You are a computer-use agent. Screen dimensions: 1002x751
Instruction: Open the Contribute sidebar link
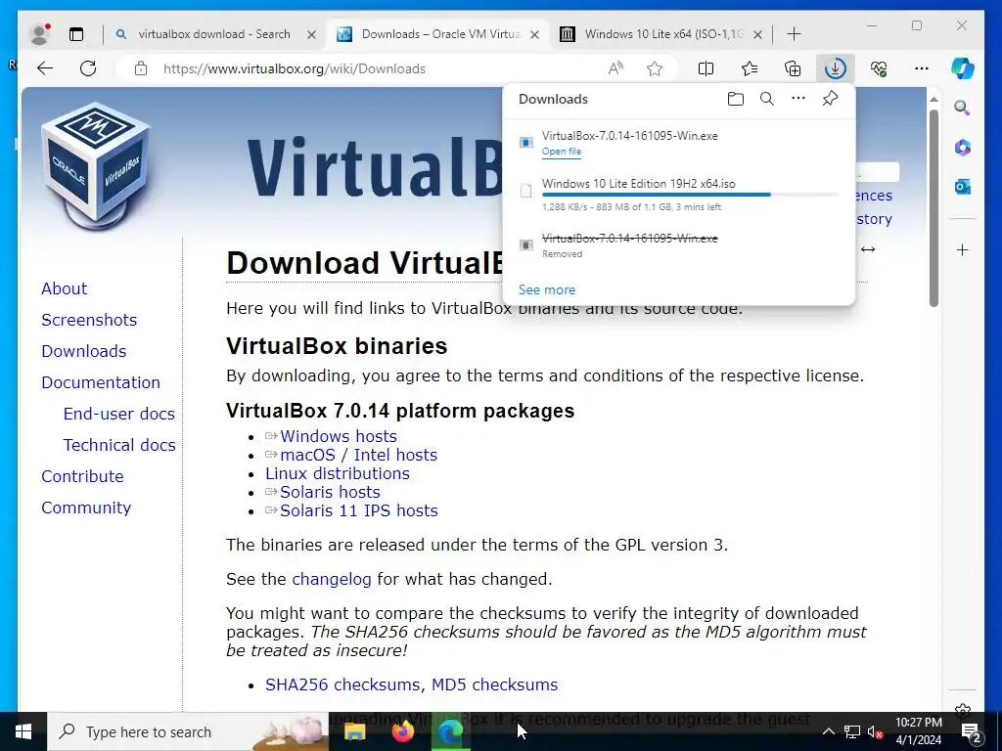pyautogui.click(x=82, y=476)
